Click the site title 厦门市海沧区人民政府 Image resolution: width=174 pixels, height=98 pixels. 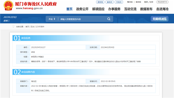point(36,4)
